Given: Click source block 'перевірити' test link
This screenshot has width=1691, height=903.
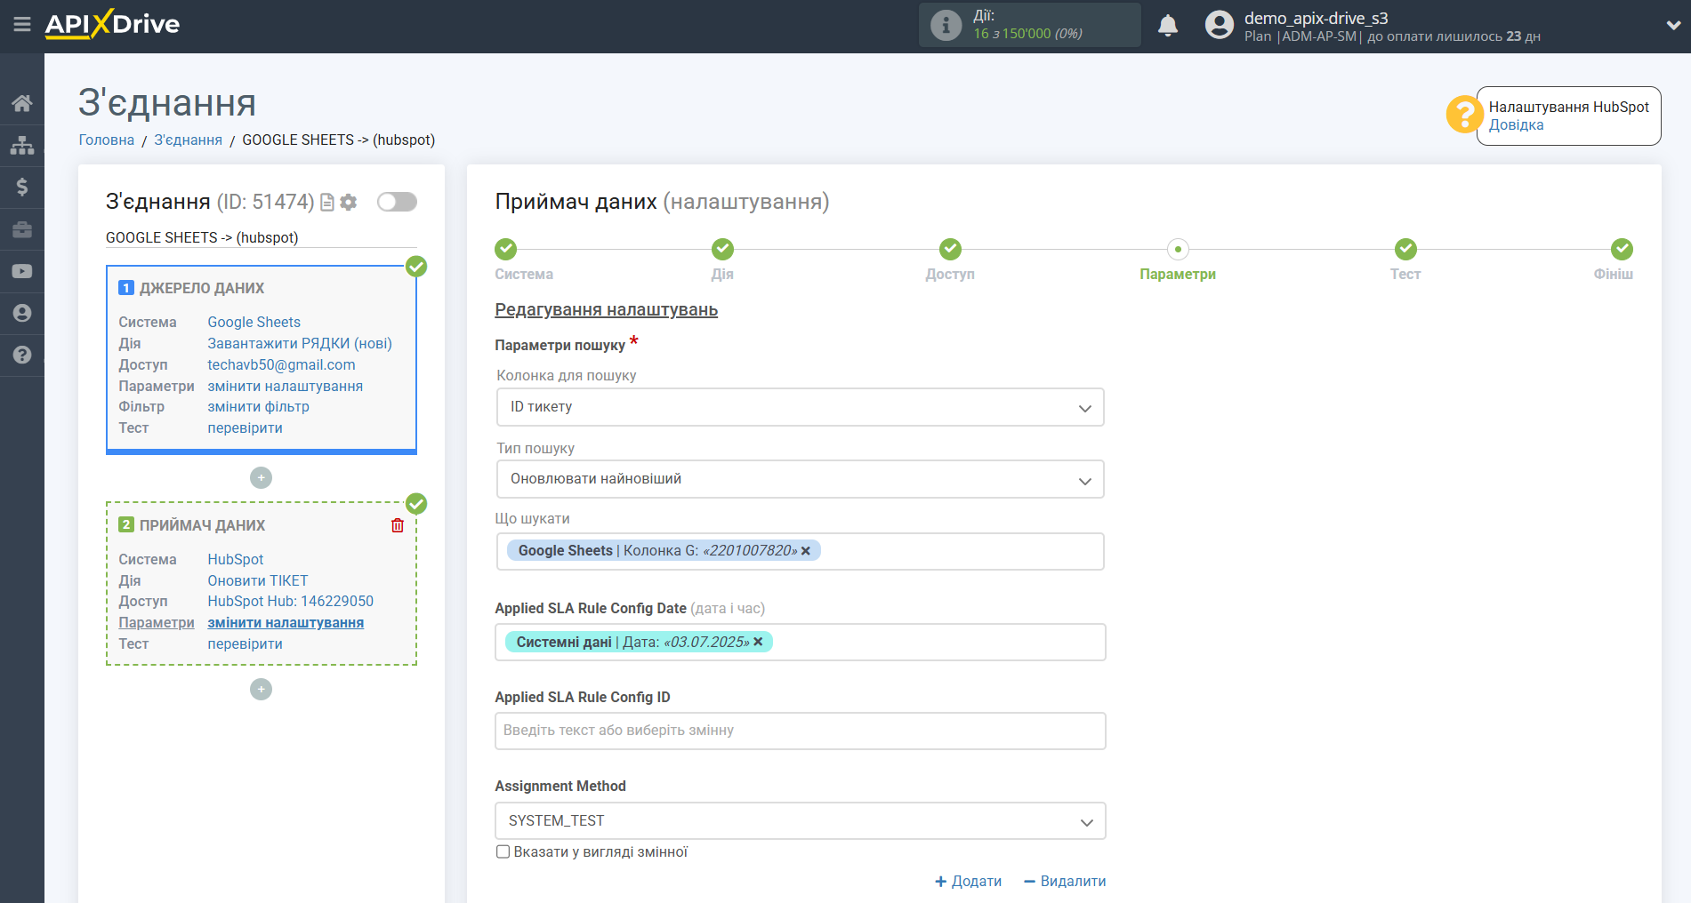Looking at the screenshot, I should [x=246, y=428].
